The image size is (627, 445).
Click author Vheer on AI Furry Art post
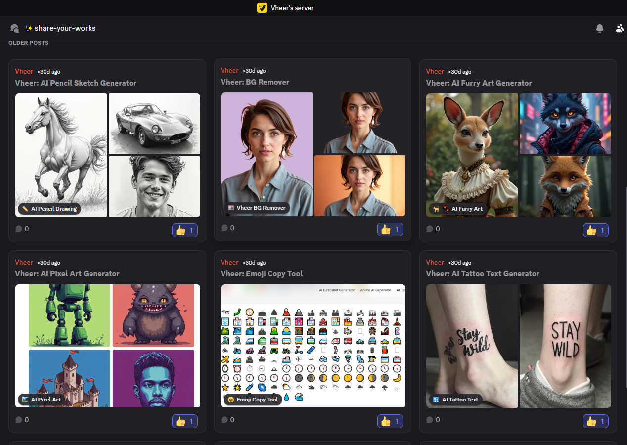[x=435, y=71]
